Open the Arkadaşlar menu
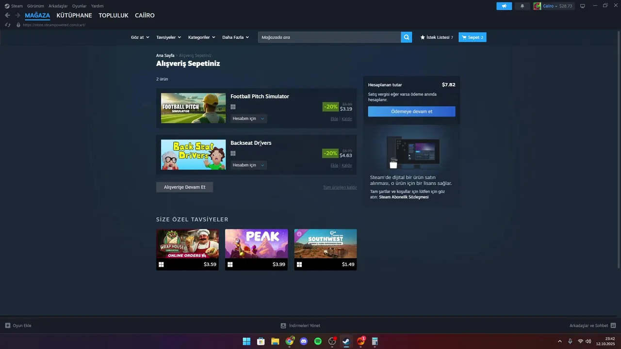This screenshot has height=349, width=621. click(58, 6)
